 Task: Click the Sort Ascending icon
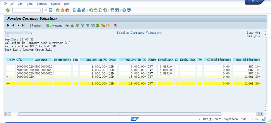(72, 25)
